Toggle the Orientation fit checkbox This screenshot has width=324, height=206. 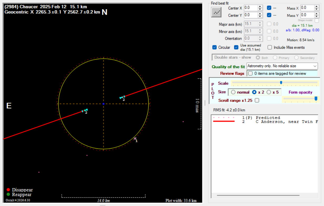pyautogui.click(x=269, y=38)
